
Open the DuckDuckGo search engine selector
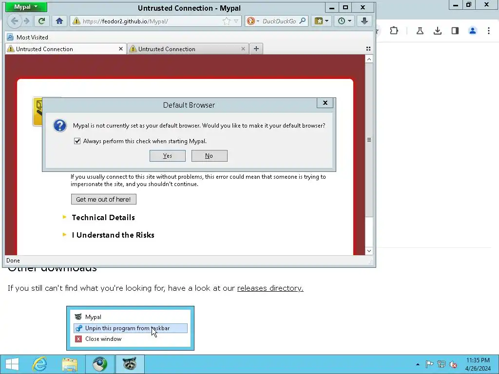[253, 21]
